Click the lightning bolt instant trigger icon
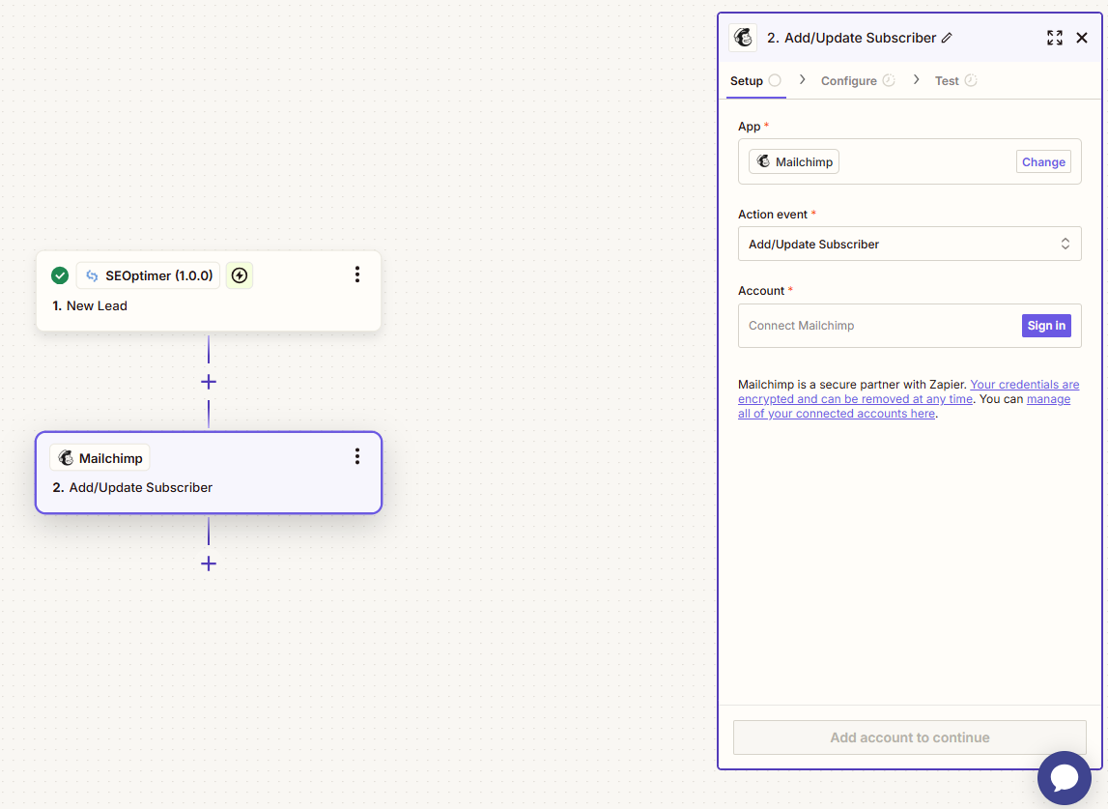 point(240,275)
